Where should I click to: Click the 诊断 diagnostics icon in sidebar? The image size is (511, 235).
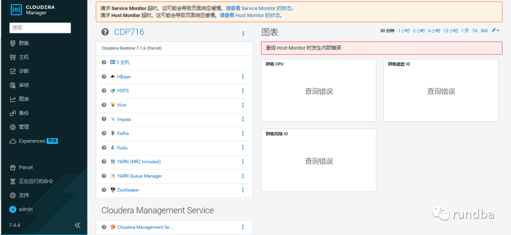(13, 71)
